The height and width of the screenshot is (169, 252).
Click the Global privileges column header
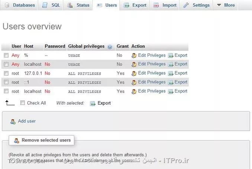(86, 46)
